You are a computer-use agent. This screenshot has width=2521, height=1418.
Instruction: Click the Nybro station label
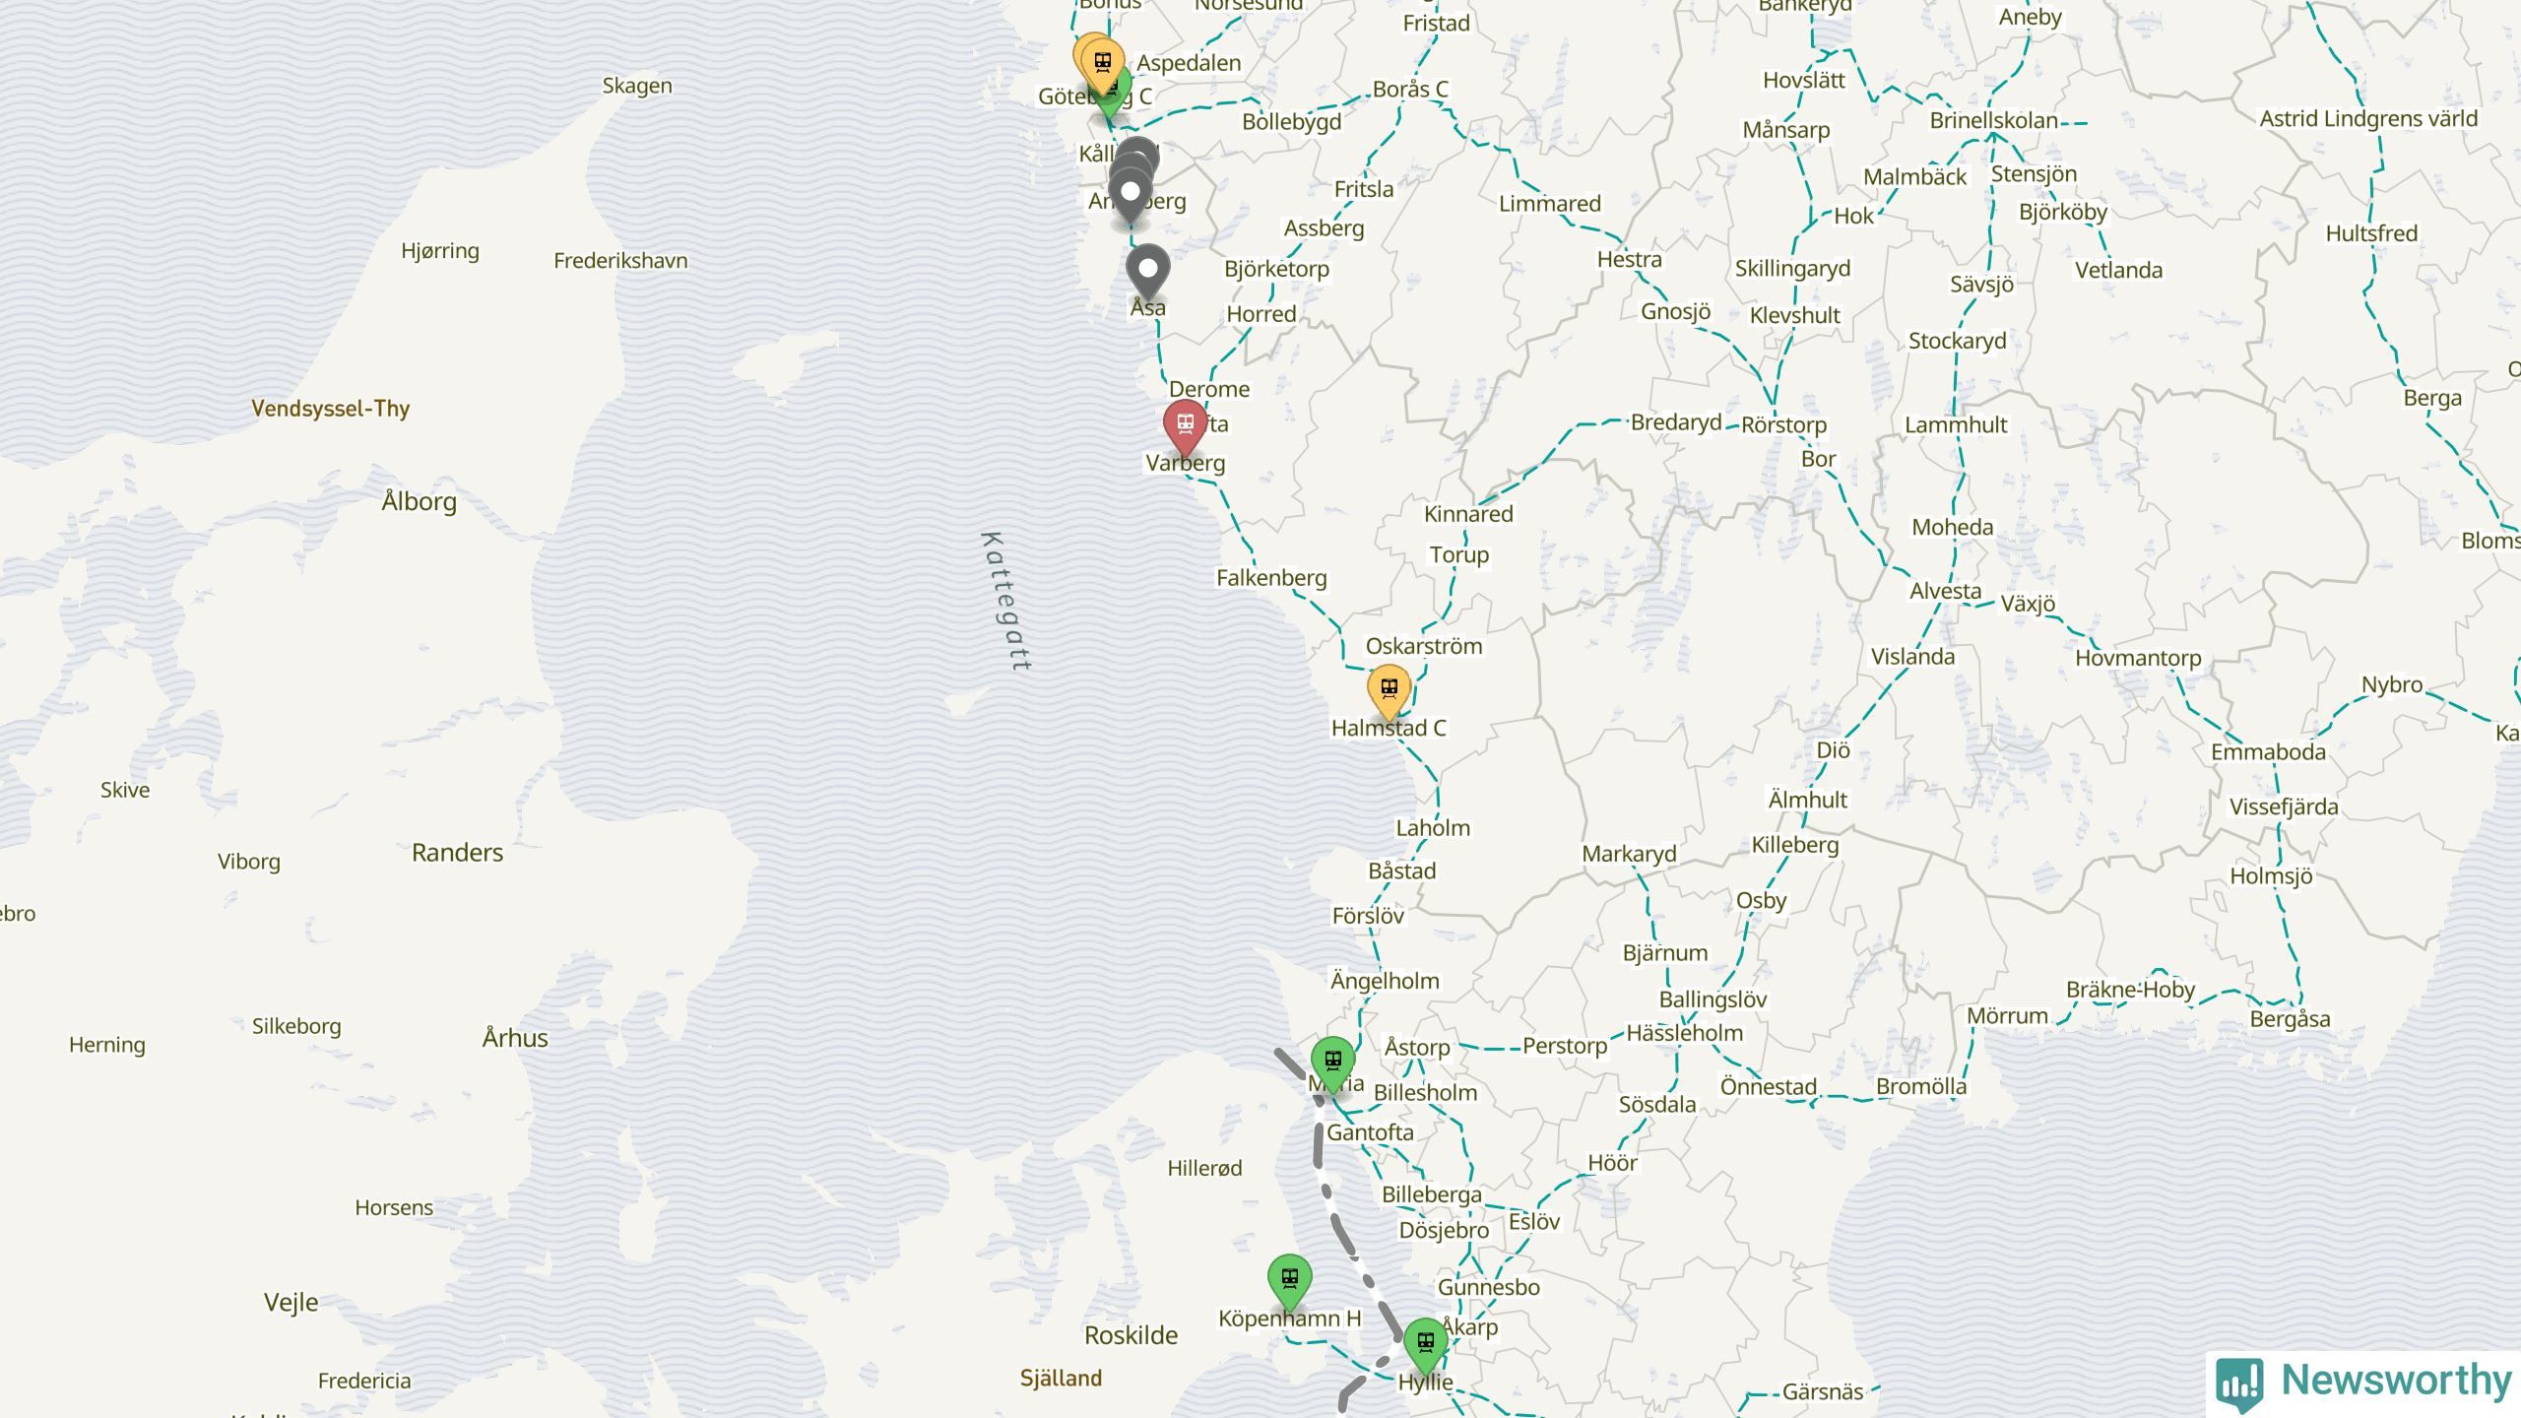click(x=2392, y=685)
